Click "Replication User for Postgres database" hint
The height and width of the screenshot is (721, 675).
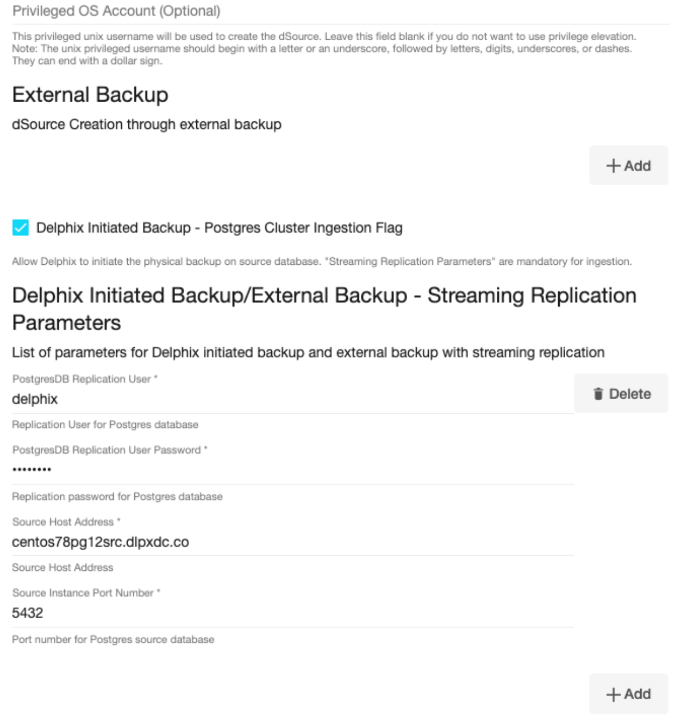105,425
